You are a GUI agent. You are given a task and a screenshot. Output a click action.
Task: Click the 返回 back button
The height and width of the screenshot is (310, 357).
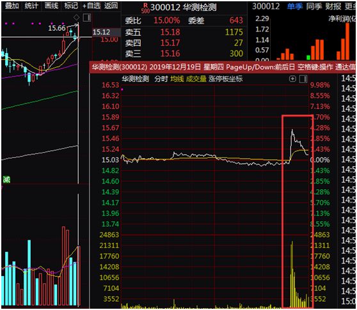tap(111, 6)
